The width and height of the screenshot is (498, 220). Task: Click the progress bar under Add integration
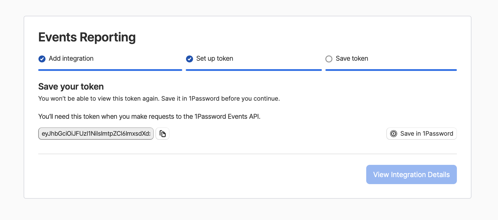click(110, 70)
